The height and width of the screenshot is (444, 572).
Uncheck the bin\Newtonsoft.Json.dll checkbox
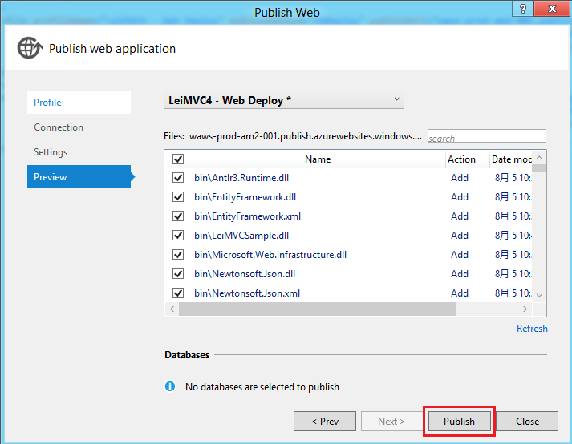pyautogui.click(x=178, y=274)
